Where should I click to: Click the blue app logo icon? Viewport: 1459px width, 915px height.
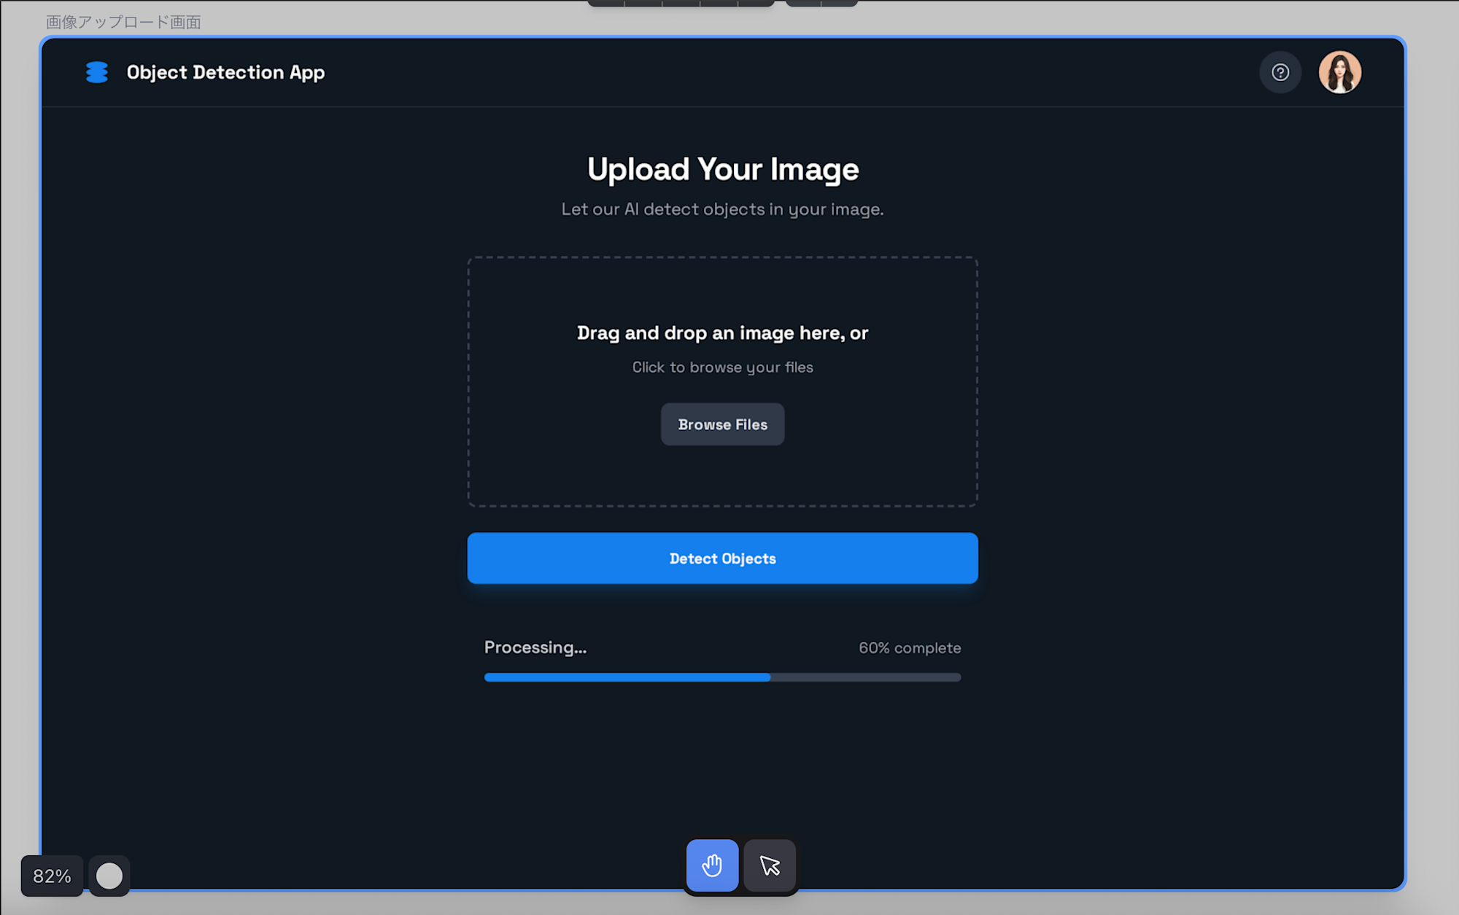point(97,72)
